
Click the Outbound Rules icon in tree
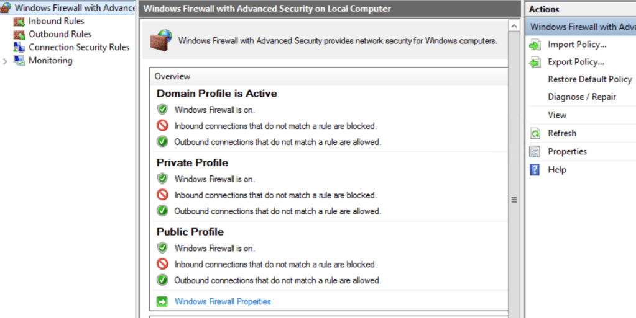point(19,35)
